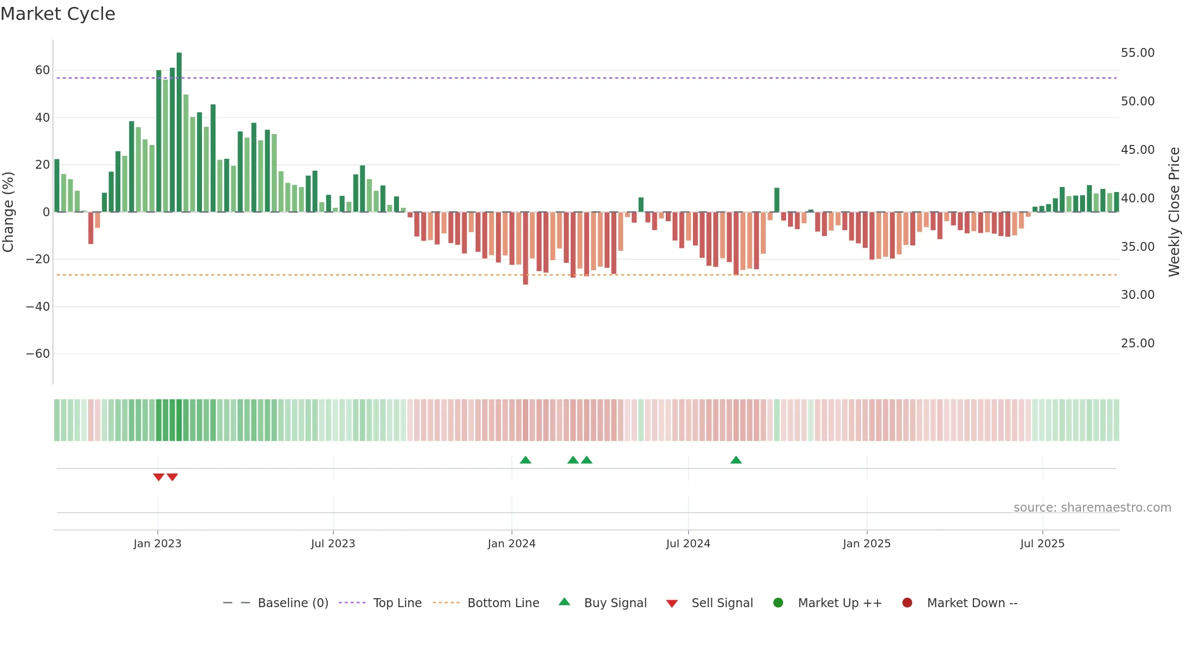Click the latest buy signal triangle after Jul 2024
1188x668 pixels.
point(736,460)
